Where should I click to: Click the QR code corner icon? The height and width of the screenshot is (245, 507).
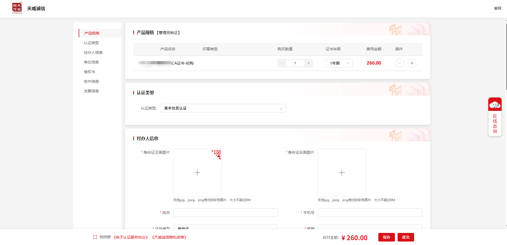click(217, 154)
